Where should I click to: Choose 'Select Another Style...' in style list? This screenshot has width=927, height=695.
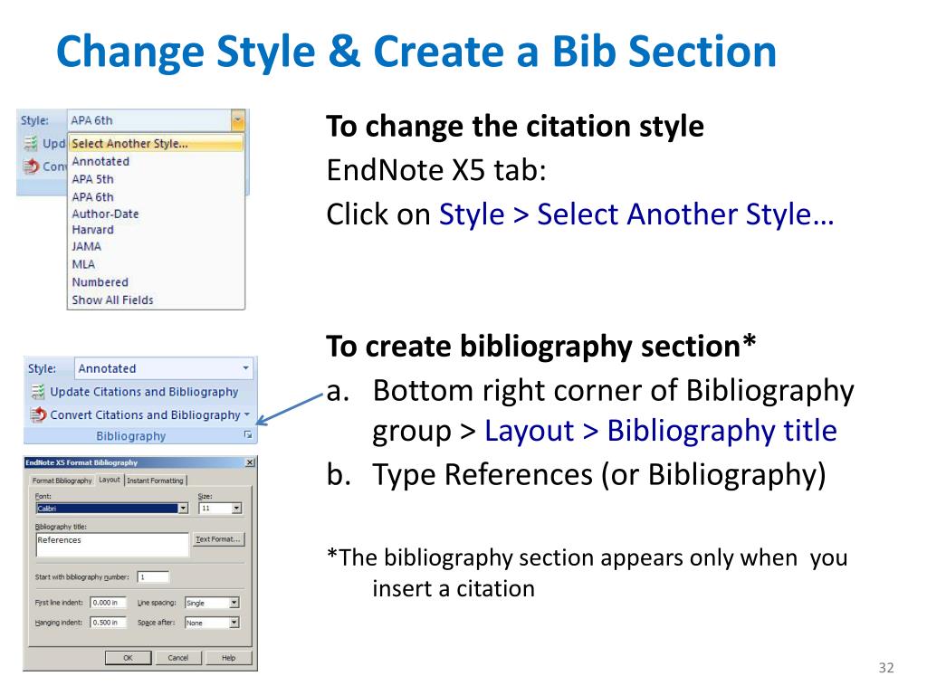(x=156, y=144)
